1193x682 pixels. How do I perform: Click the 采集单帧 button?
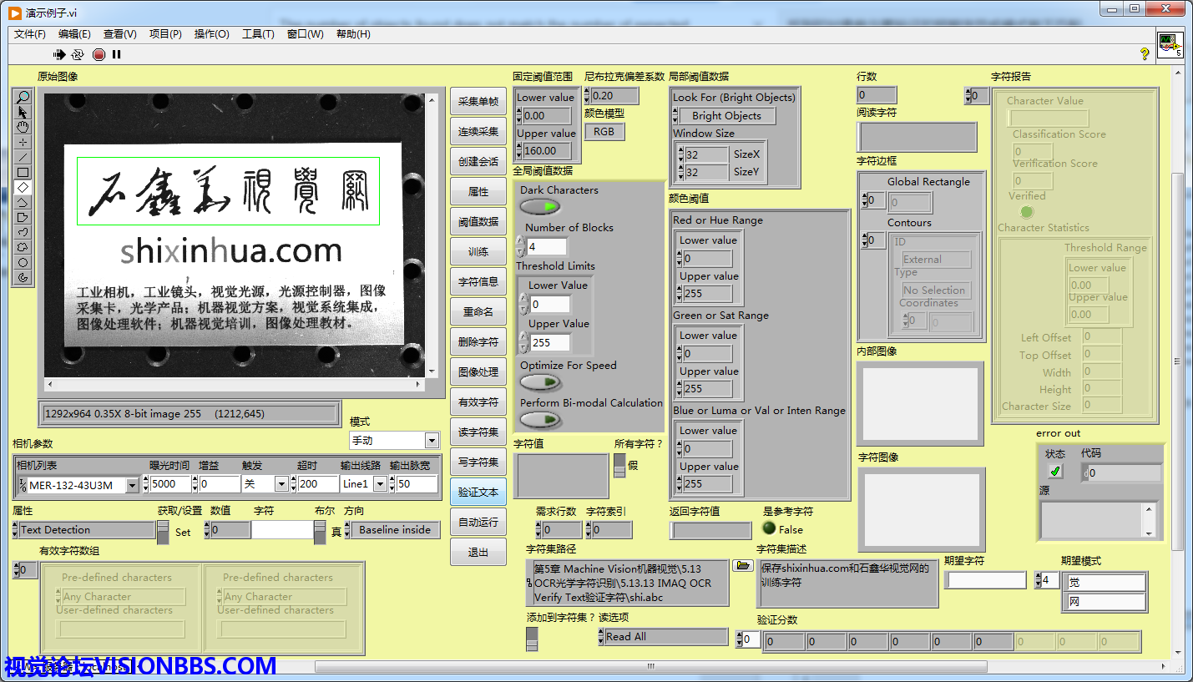(478, 102)
